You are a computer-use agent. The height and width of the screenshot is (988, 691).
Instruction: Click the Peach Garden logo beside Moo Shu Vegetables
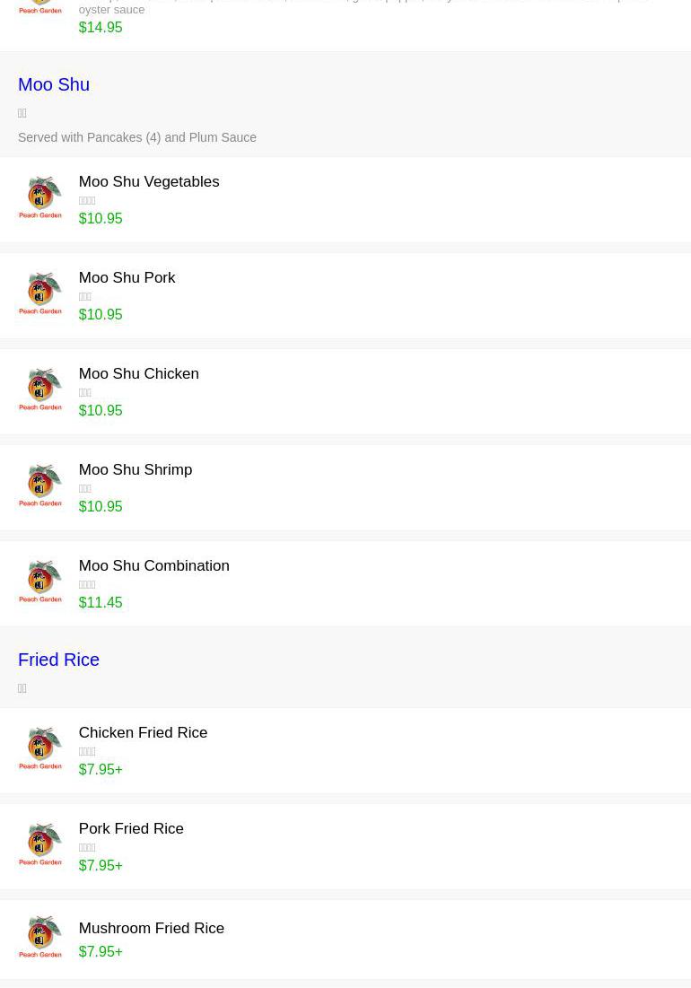(40, 197)
